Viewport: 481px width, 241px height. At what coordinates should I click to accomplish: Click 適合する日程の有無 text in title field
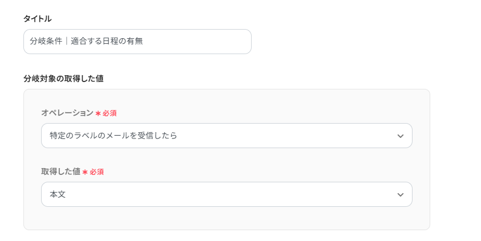coord(107,42)
